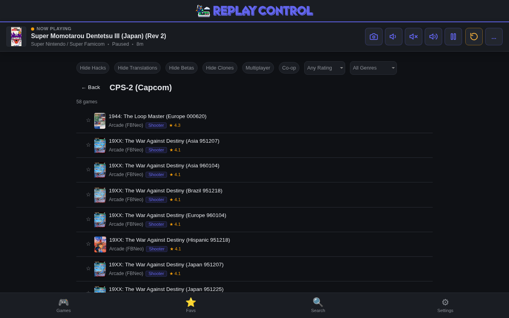Click the Shooter tag on 19XX (Brazil 951218)
This screenshot has width=509, height=318.
point(156,200)
